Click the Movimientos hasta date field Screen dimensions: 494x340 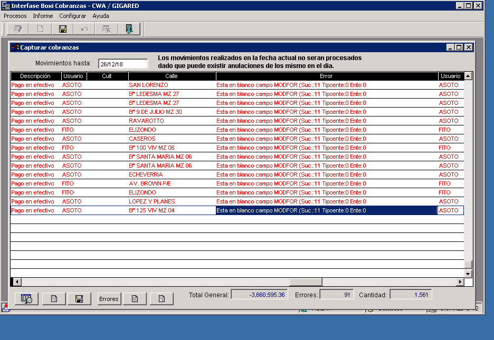[x=123, y=64]
